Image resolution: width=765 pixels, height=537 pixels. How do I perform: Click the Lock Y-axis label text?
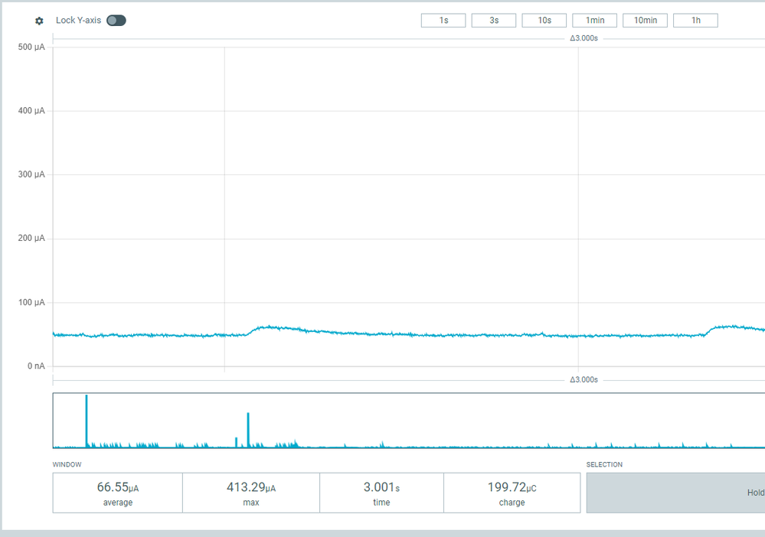pyautogui.click(x=78, y=21)
